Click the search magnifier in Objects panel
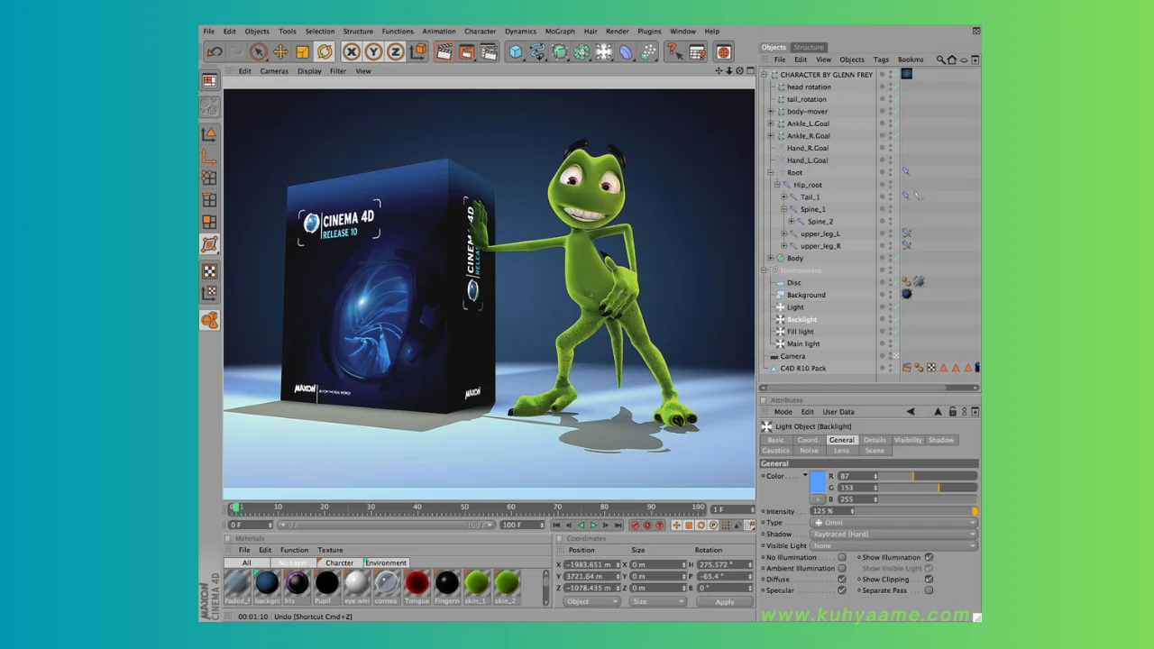The image size is (1154, 649). (x=941, y=59)
